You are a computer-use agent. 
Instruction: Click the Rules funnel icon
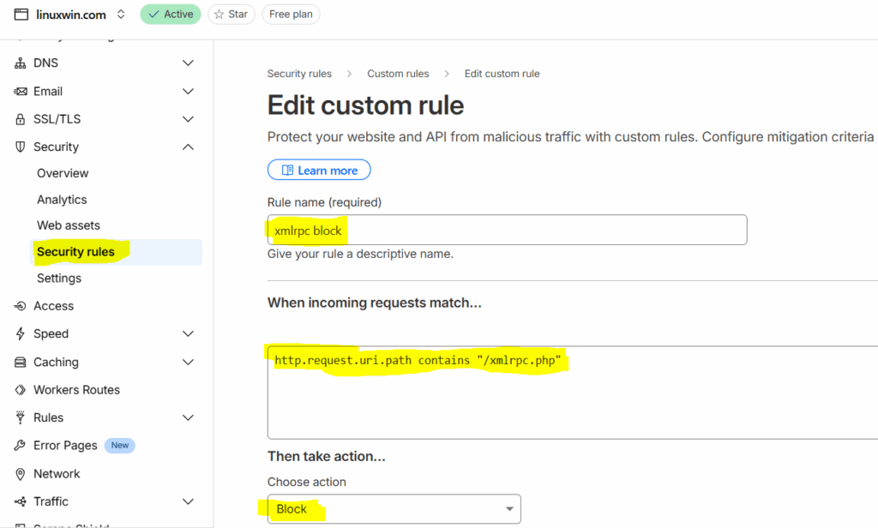click(x=21, y=417)
